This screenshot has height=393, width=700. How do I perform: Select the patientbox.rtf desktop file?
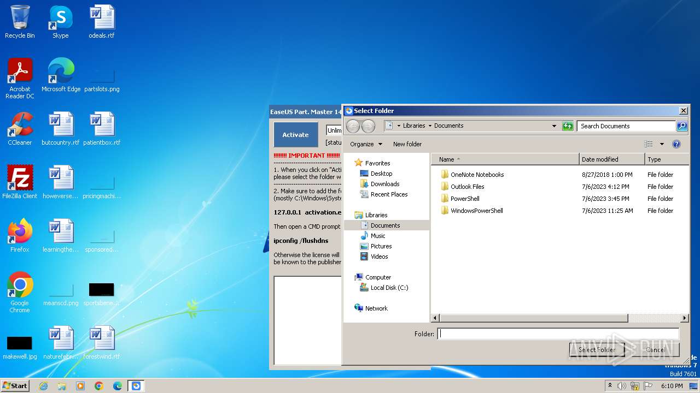click(x=102, y=129)
